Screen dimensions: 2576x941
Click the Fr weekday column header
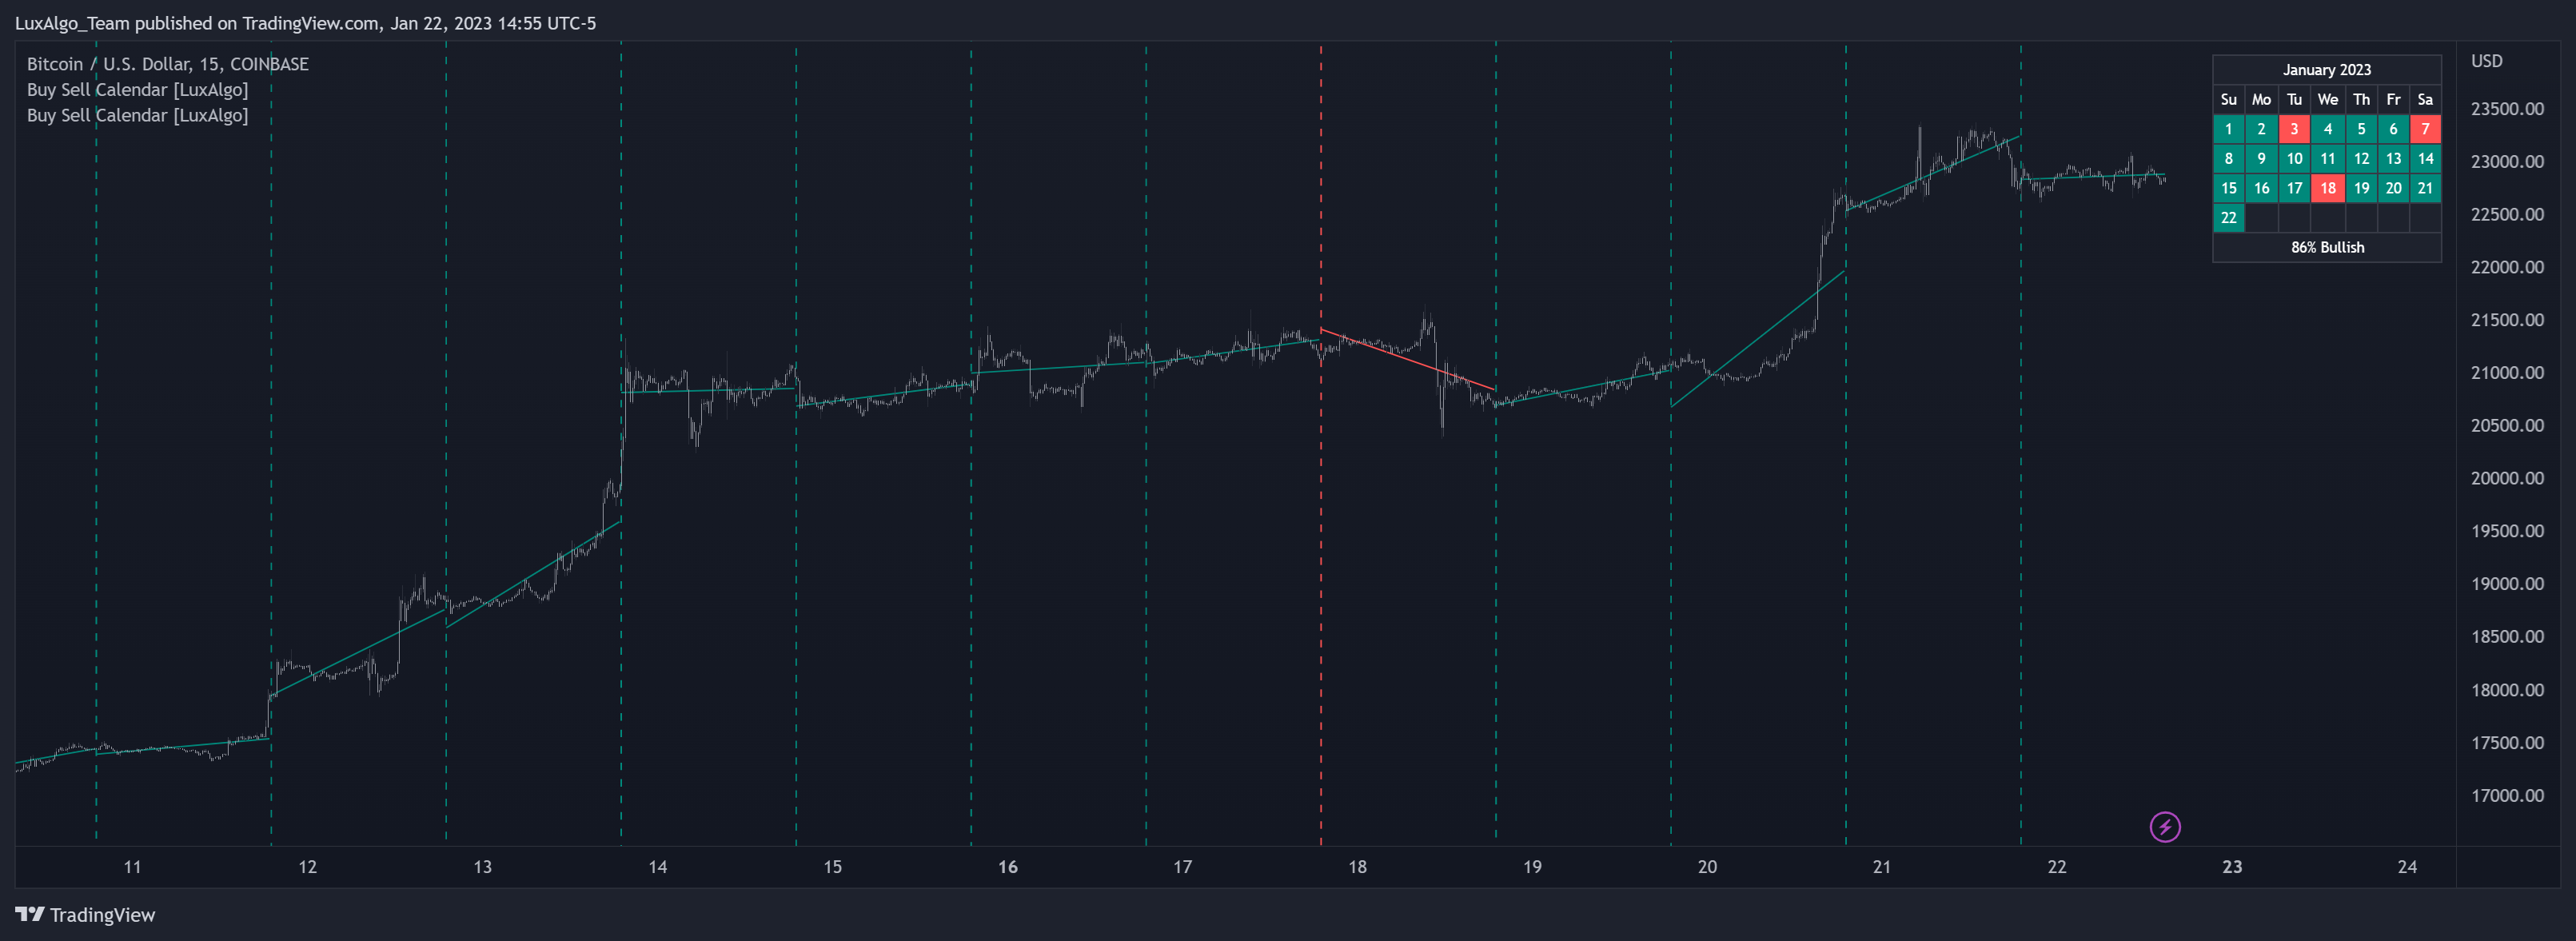tap(2393, 99)
